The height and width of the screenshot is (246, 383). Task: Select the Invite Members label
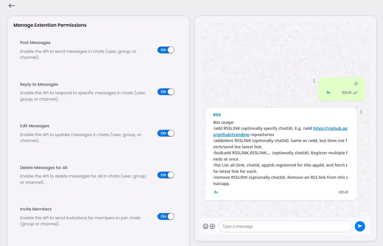[36, 209]
